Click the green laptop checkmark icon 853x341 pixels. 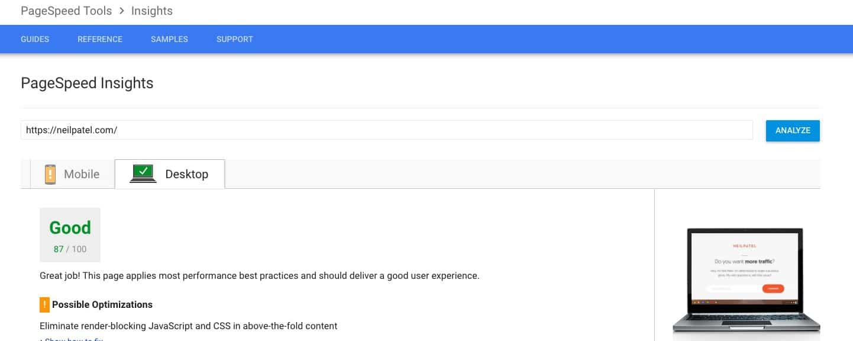(x=143, y=173)
